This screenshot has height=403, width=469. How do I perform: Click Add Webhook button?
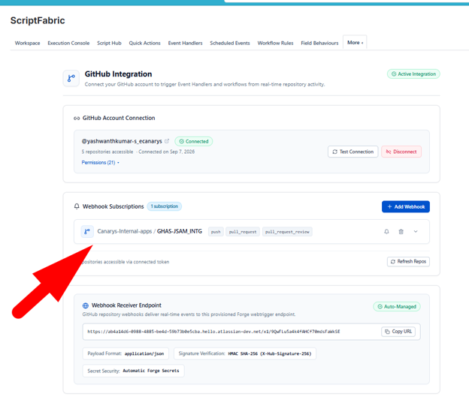click(x=406, y=206)
